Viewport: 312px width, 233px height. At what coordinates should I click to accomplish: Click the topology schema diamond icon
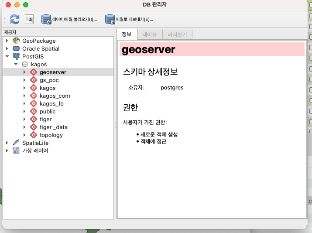pos(34,135)
